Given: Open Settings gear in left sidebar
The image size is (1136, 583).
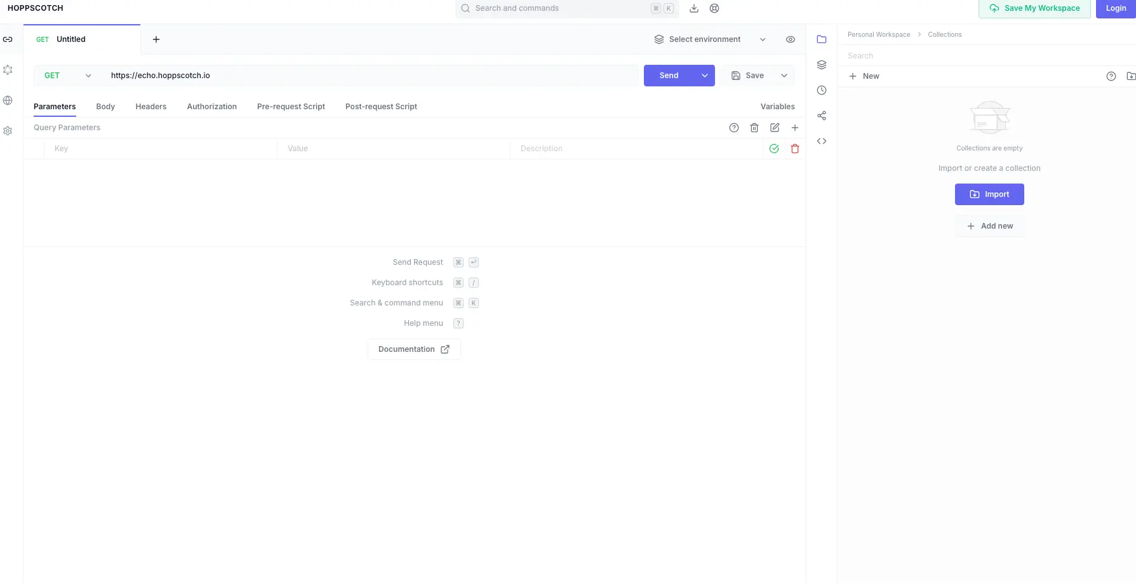Looking at the screenshot, I should pos(8,131).
